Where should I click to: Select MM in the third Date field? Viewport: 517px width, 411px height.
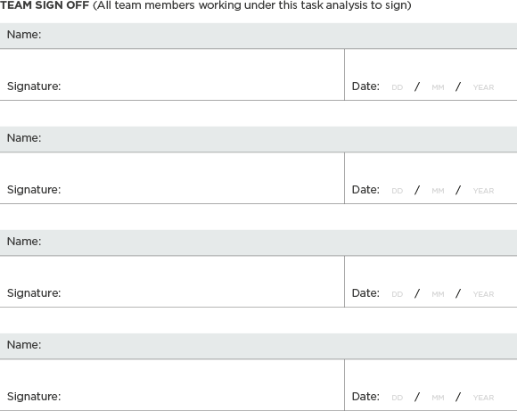click(x=438, y=294)
